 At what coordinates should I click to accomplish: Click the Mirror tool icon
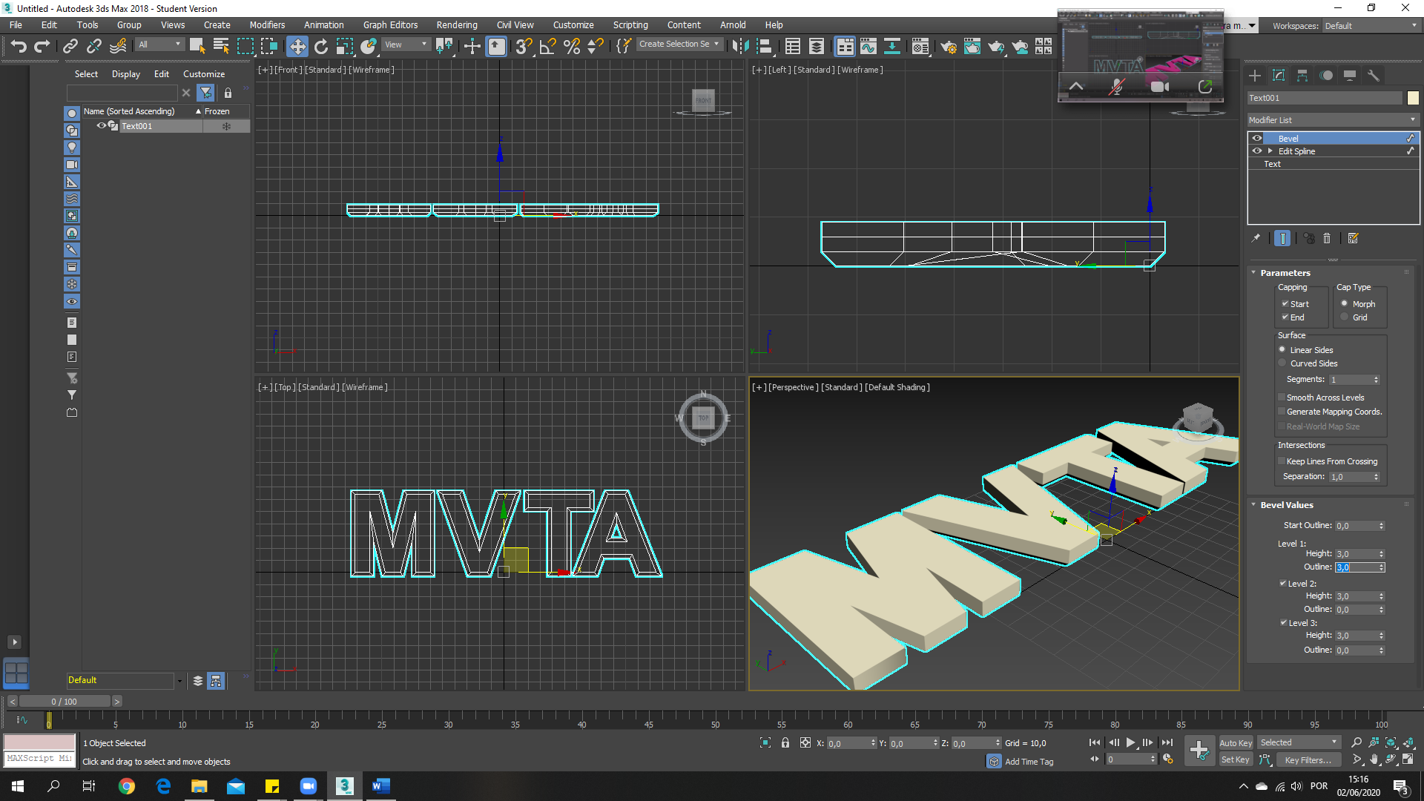(x=739, y=47)
